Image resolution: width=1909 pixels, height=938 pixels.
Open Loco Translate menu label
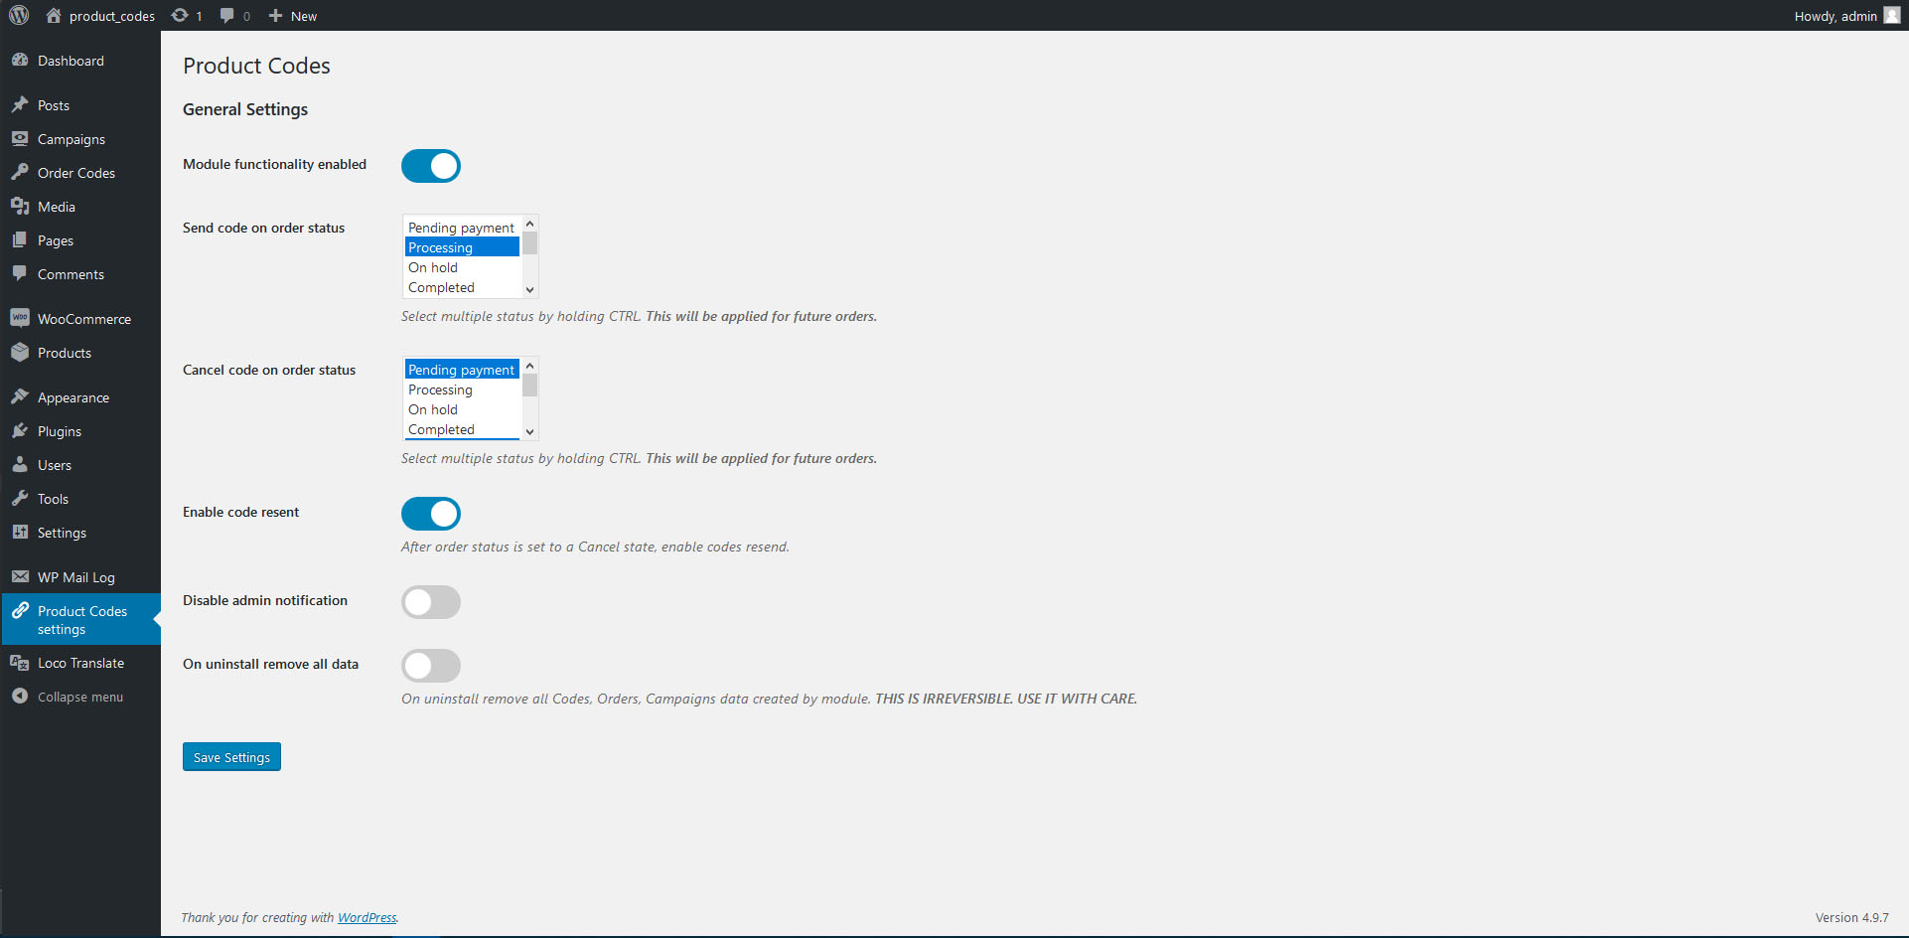tap(80, 663)
